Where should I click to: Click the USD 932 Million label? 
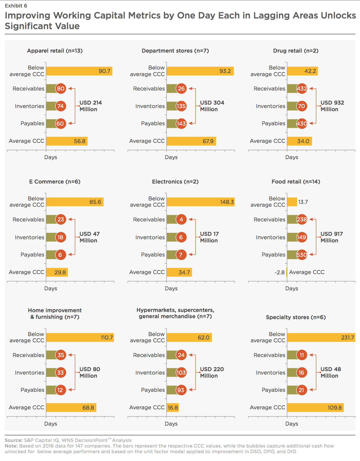(332, 106)
